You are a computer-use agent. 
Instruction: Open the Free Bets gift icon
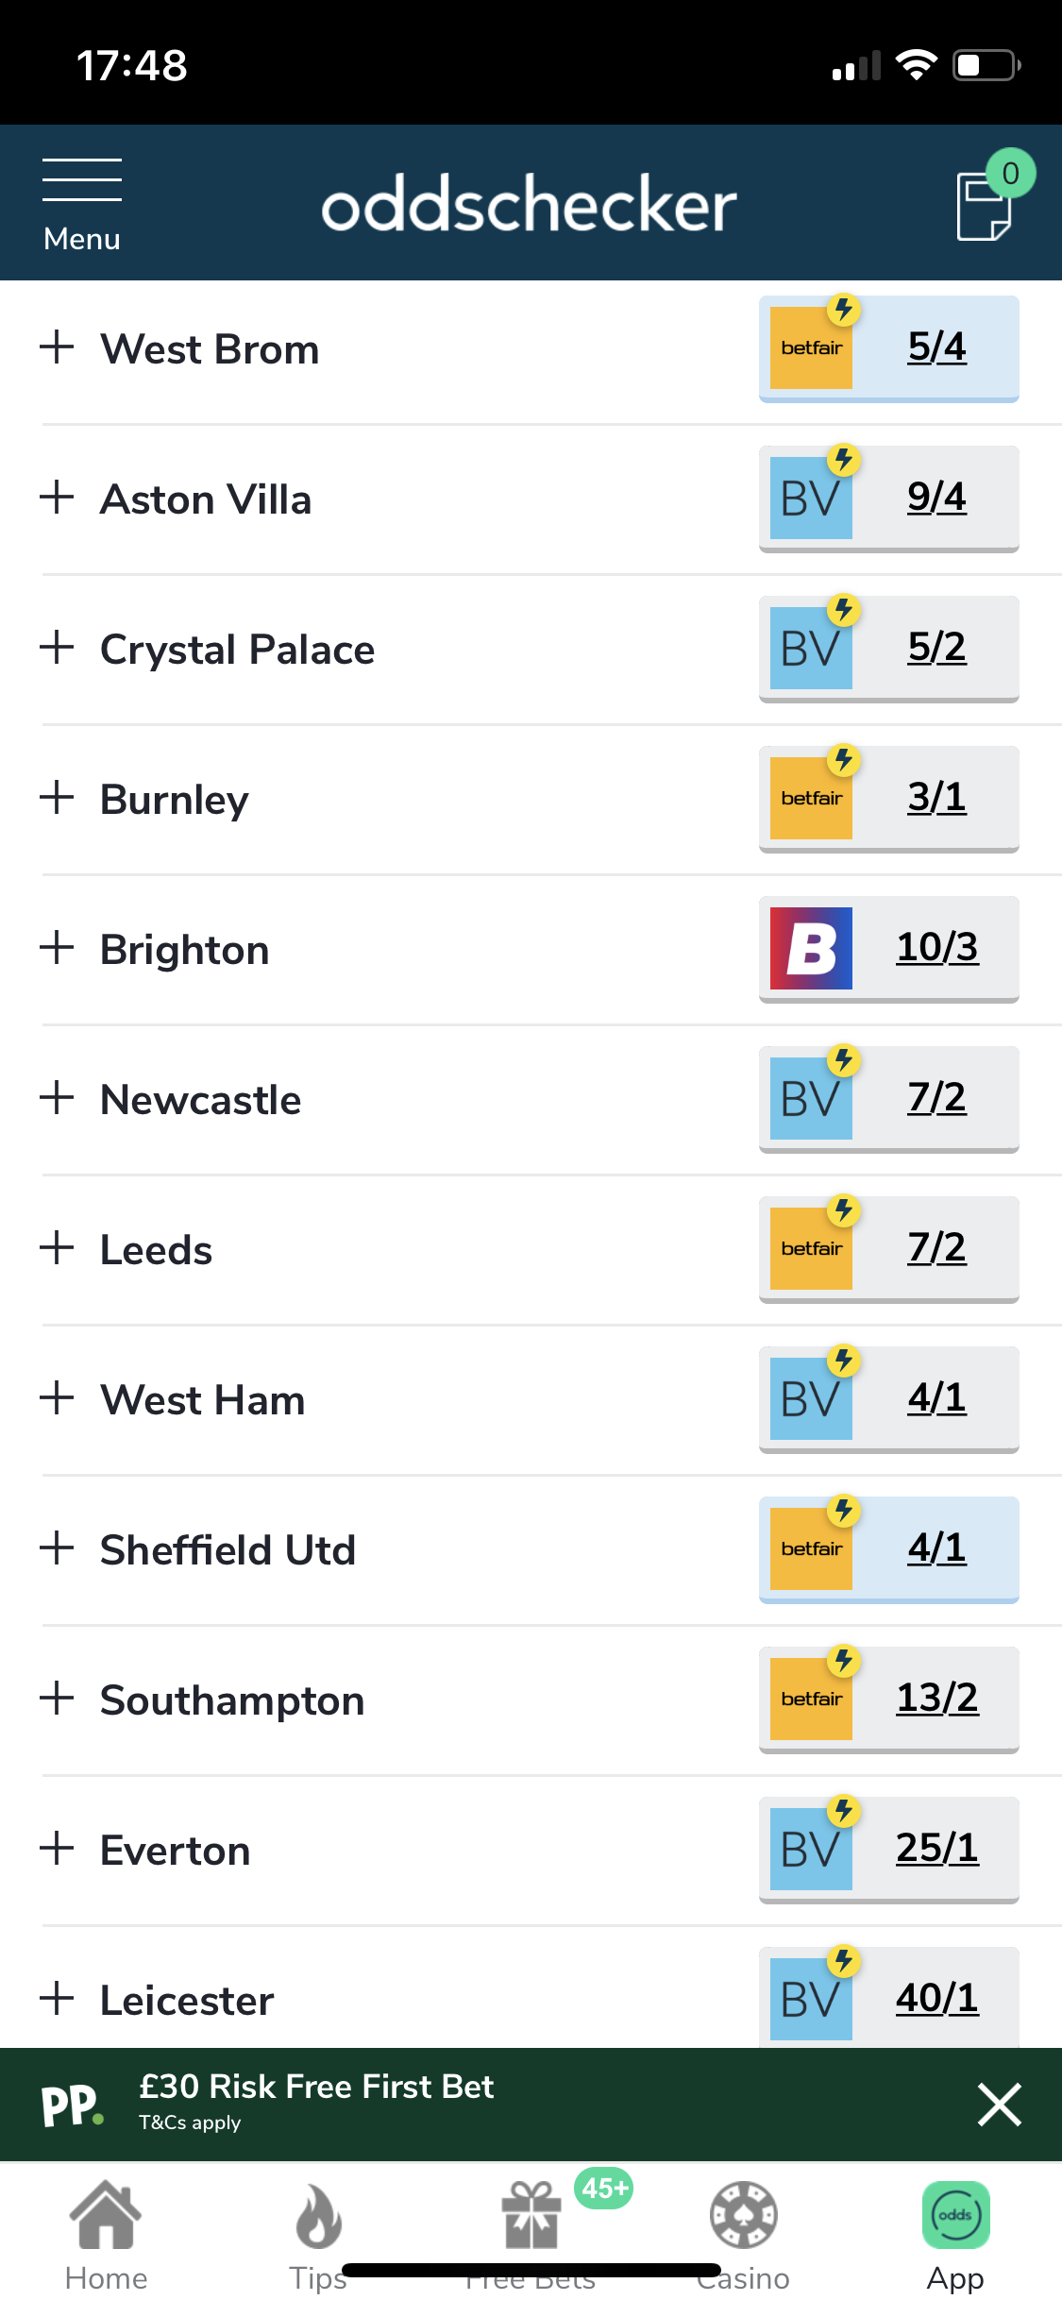pos(531,2215)
